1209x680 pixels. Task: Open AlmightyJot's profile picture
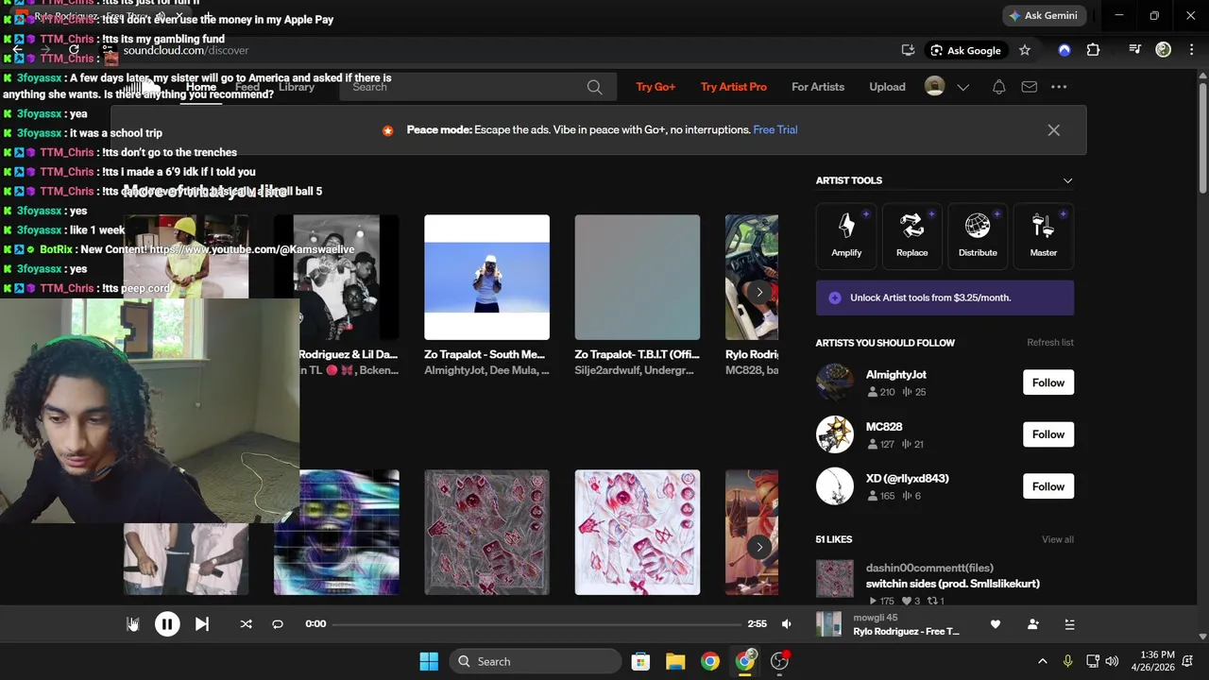click(835, 382)
